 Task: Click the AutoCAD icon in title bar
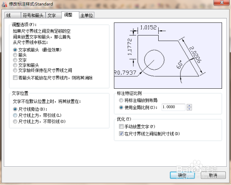(4, 4)
